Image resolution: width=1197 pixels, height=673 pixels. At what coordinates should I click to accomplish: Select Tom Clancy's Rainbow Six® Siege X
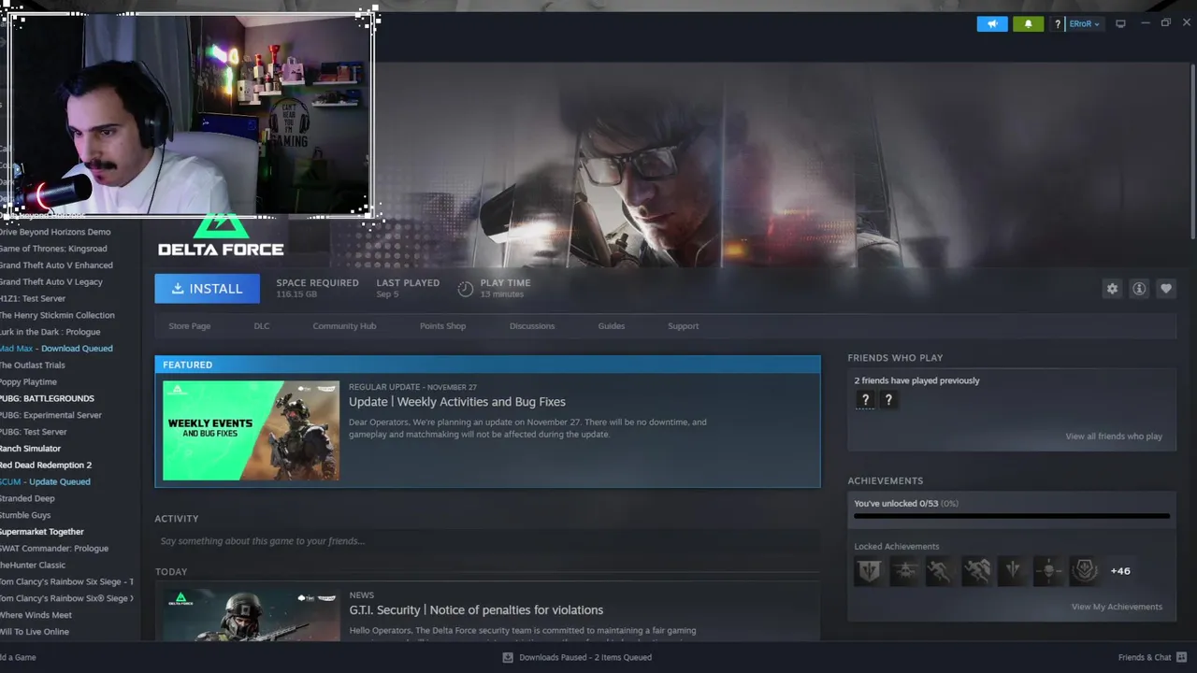65,598
